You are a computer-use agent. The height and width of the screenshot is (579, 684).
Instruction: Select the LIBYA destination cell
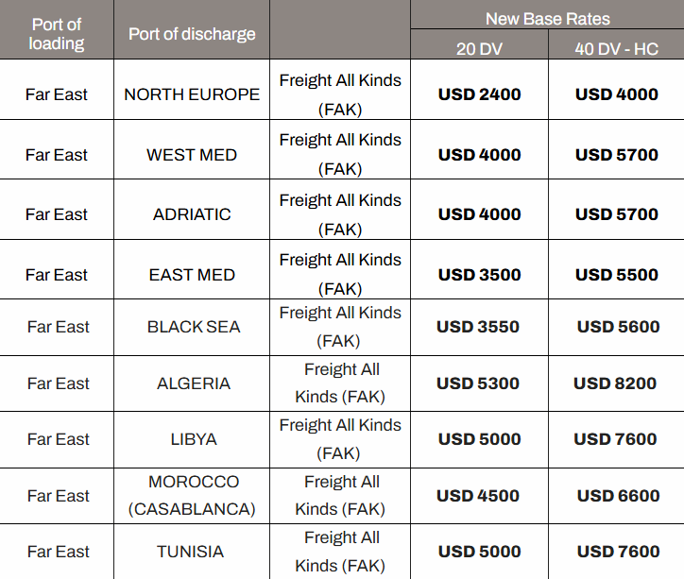[x=194, y=439]
